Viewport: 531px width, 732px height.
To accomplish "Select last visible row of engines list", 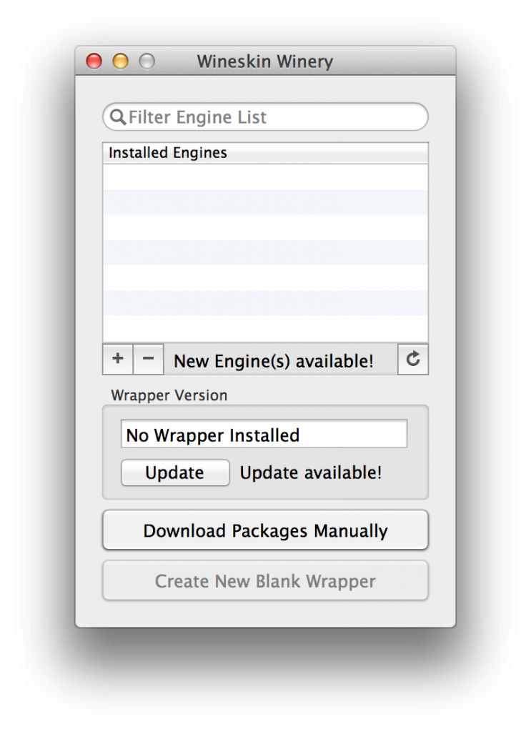I will [265, 329].
